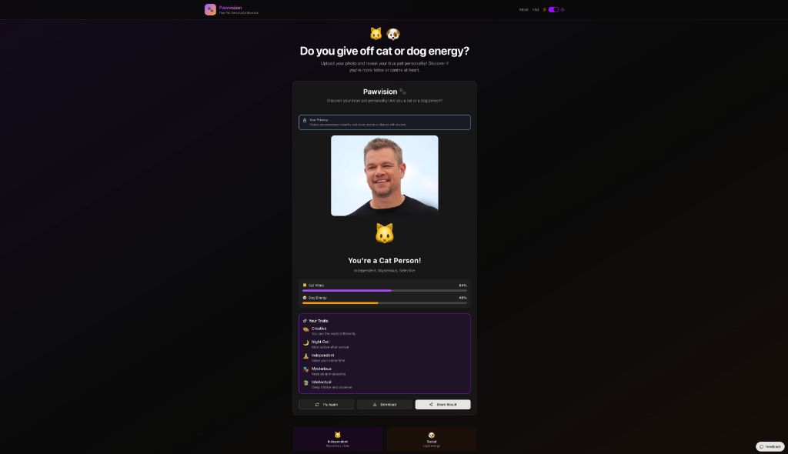Screen dimensions: 788x454
Task: Click the Creative trait palette icon
Action: click(306, 329)
